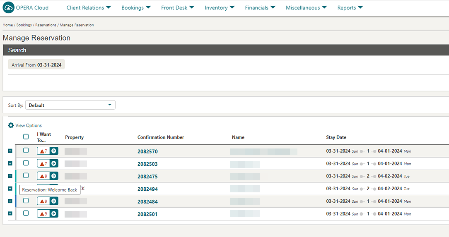Expand row details for reservation 2082501
449x237 pixels.
tap(10, 214)
